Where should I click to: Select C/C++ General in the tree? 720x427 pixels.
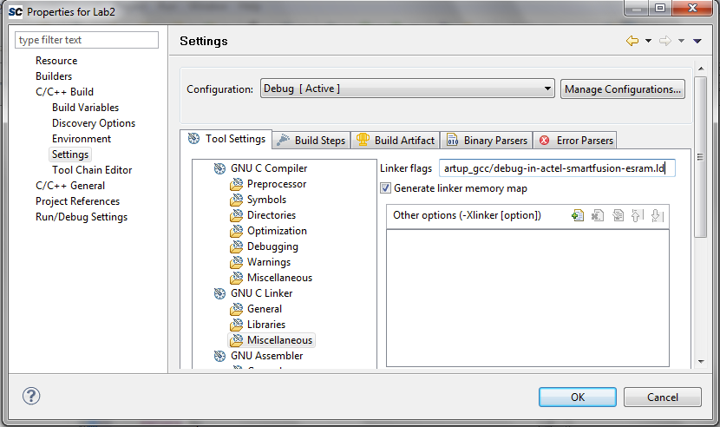pos(70,186)
